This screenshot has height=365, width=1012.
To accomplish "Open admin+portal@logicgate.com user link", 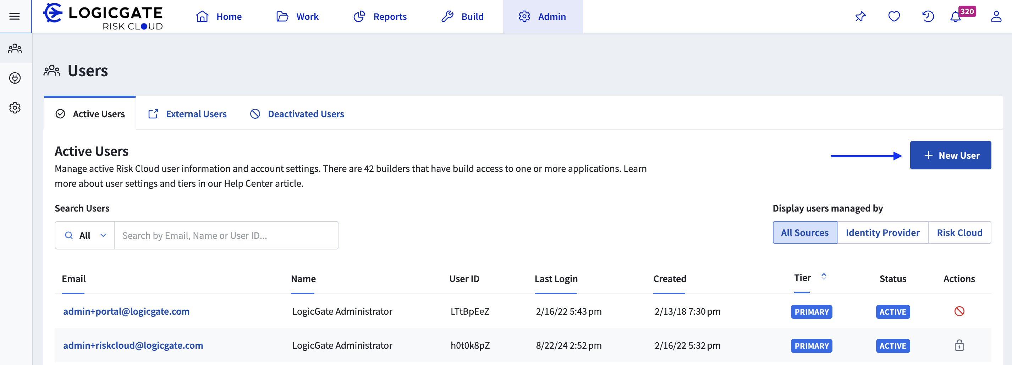I will [126, 311].
